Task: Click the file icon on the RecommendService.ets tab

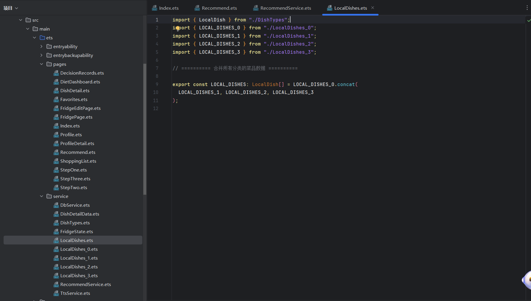Action: click(256, 8)
